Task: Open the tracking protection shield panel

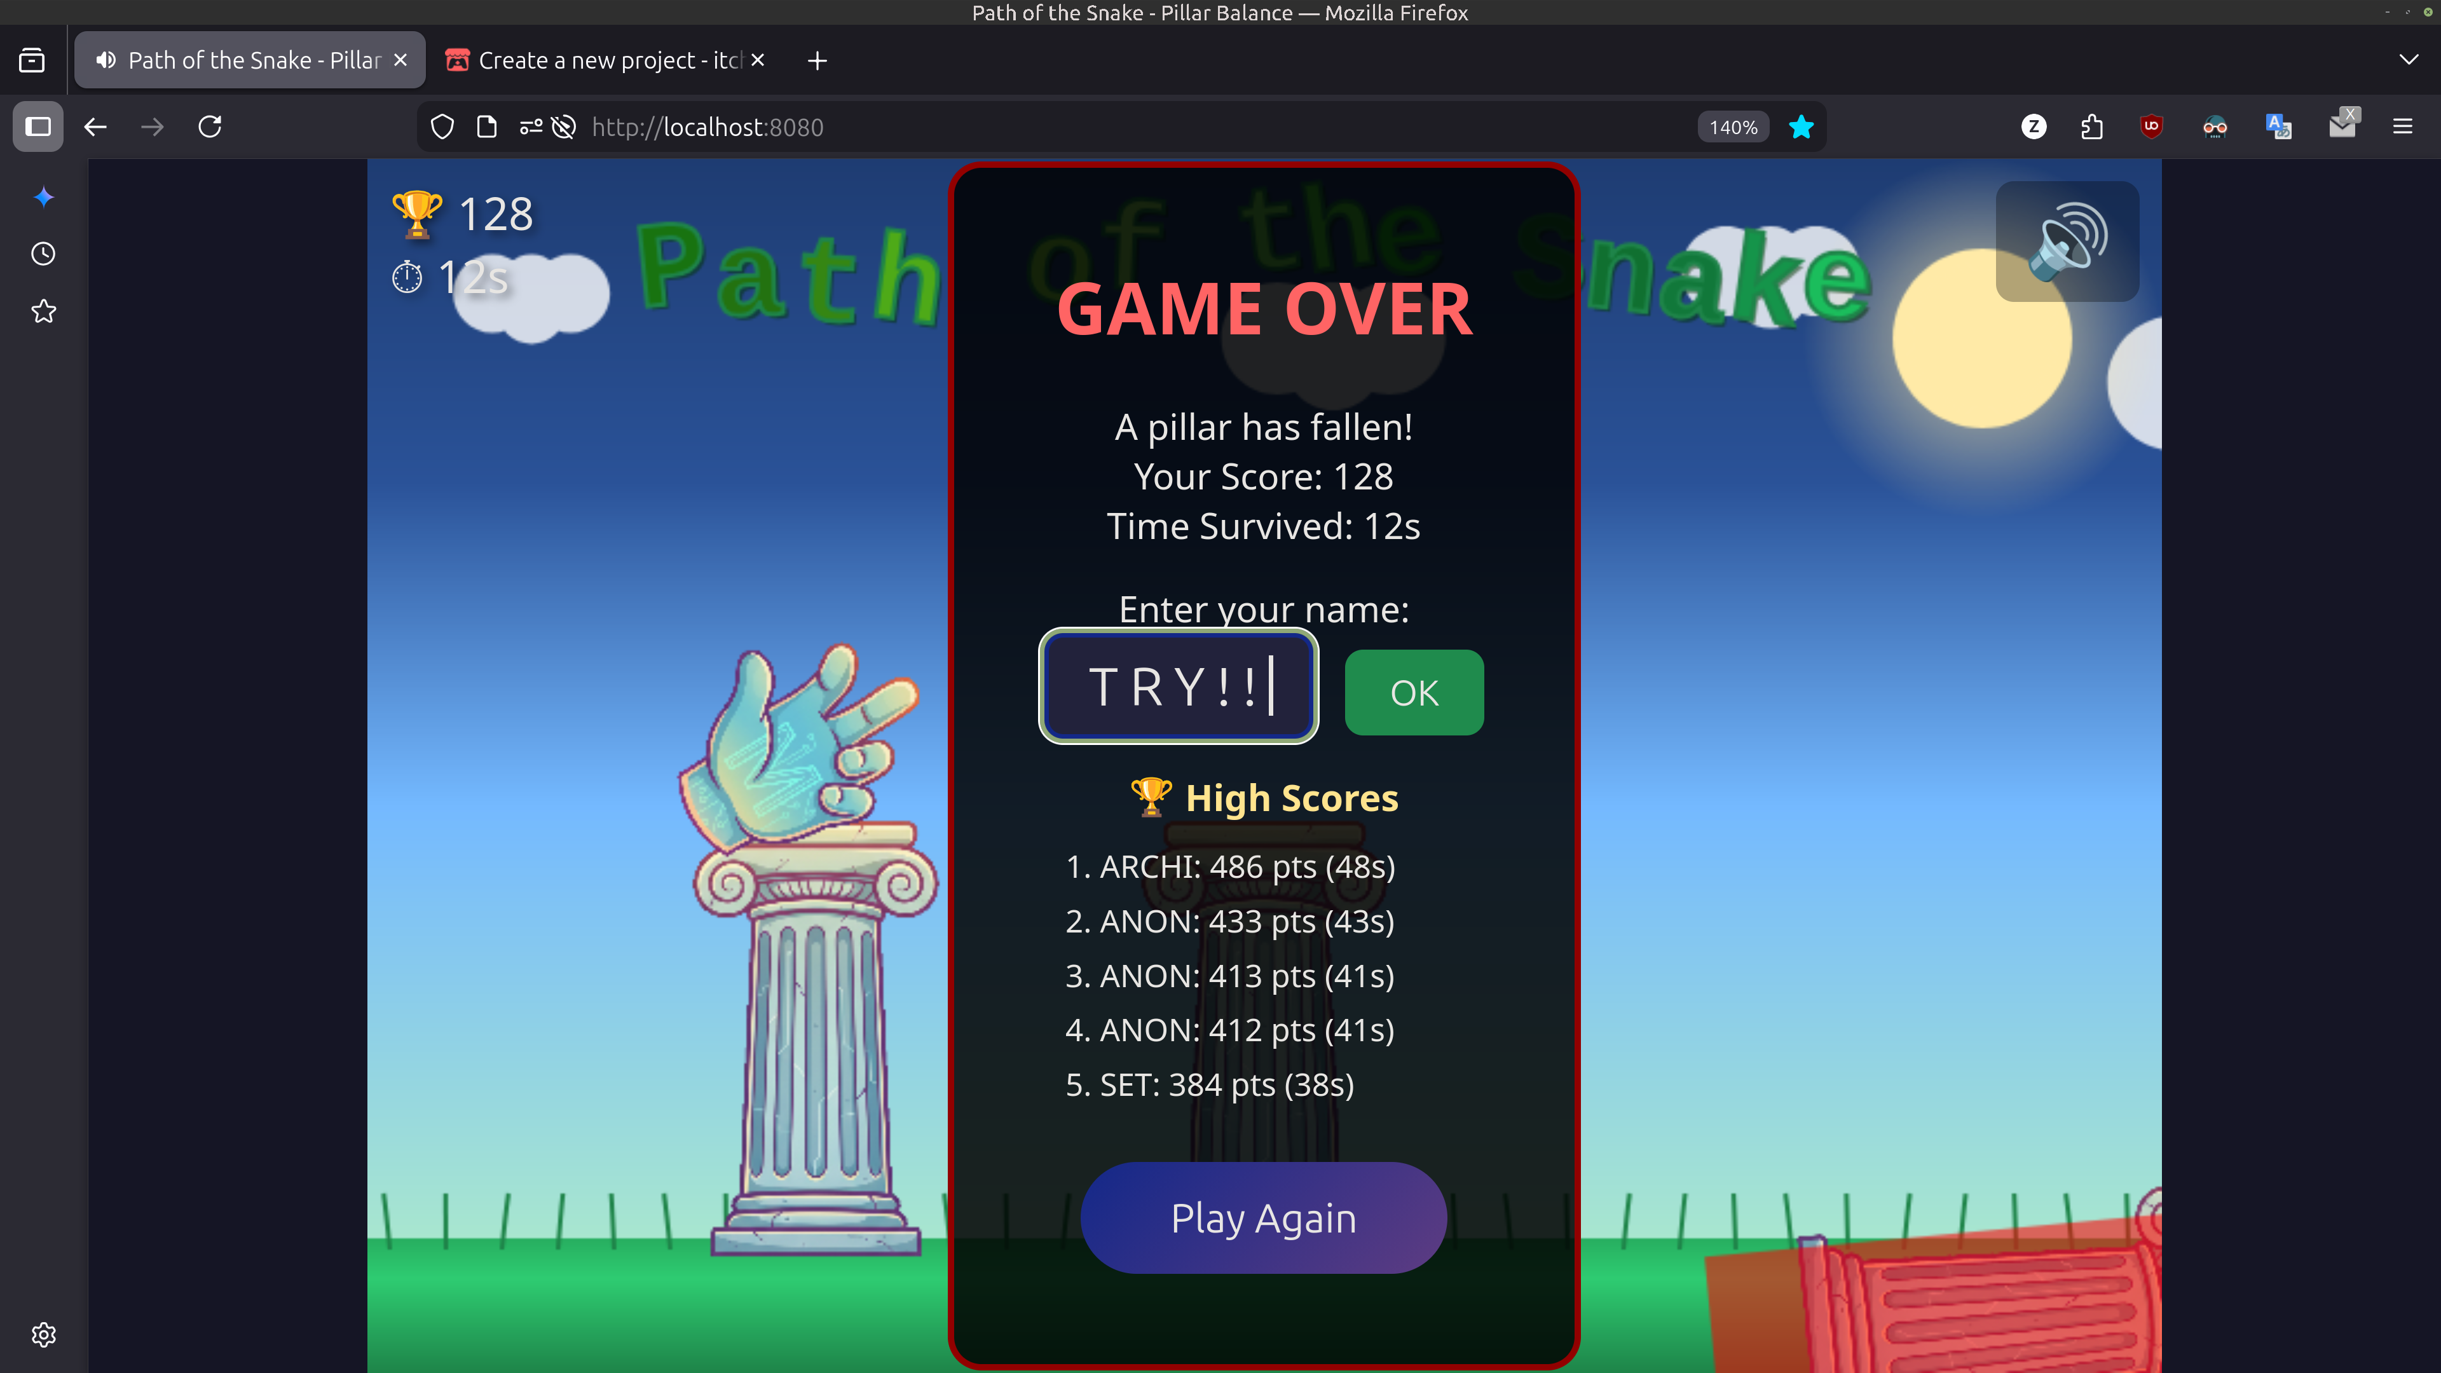Action: [x=442, y=127]
